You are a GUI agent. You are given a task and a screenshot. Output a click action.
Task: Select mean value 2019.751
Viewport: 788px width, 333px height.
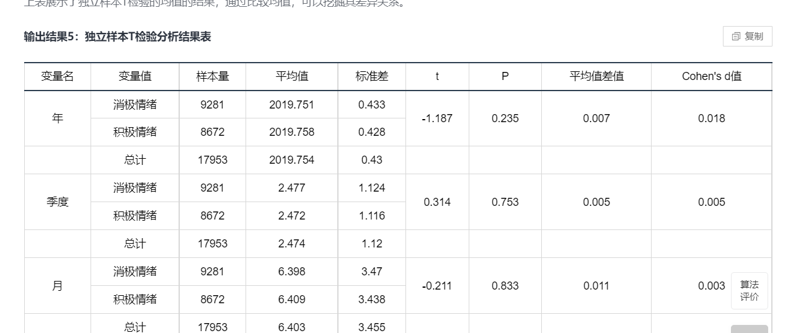coord(292,105)
